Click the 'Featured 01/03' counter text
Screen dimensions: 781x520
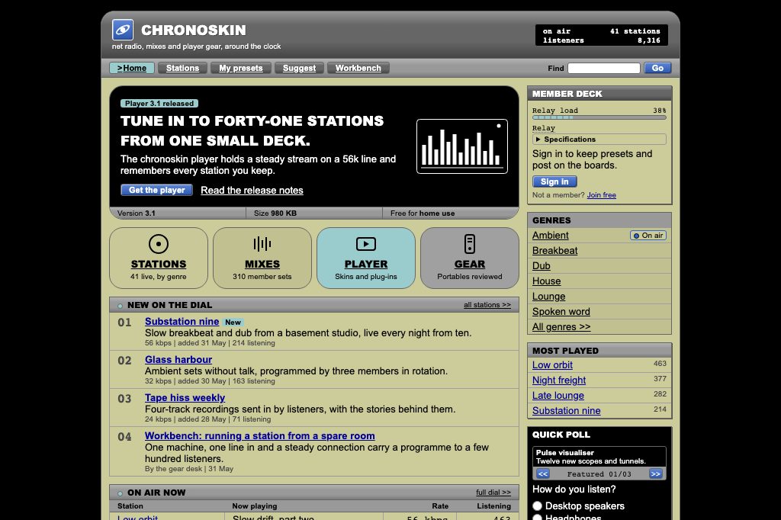(599, 473)
